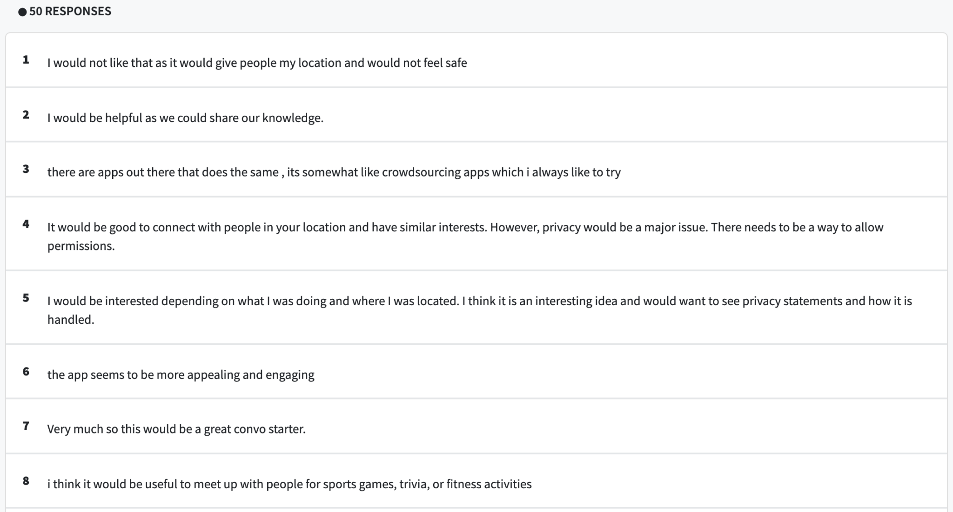Select response 5 about privacy statements
Image resolution: width=953 pixels, height=512 pixels.
coord(479,301)
